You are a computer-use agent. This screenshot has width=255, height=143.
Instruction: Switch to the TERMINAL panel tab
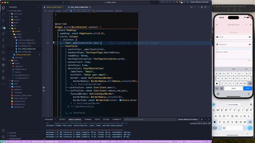pos(88,120)
